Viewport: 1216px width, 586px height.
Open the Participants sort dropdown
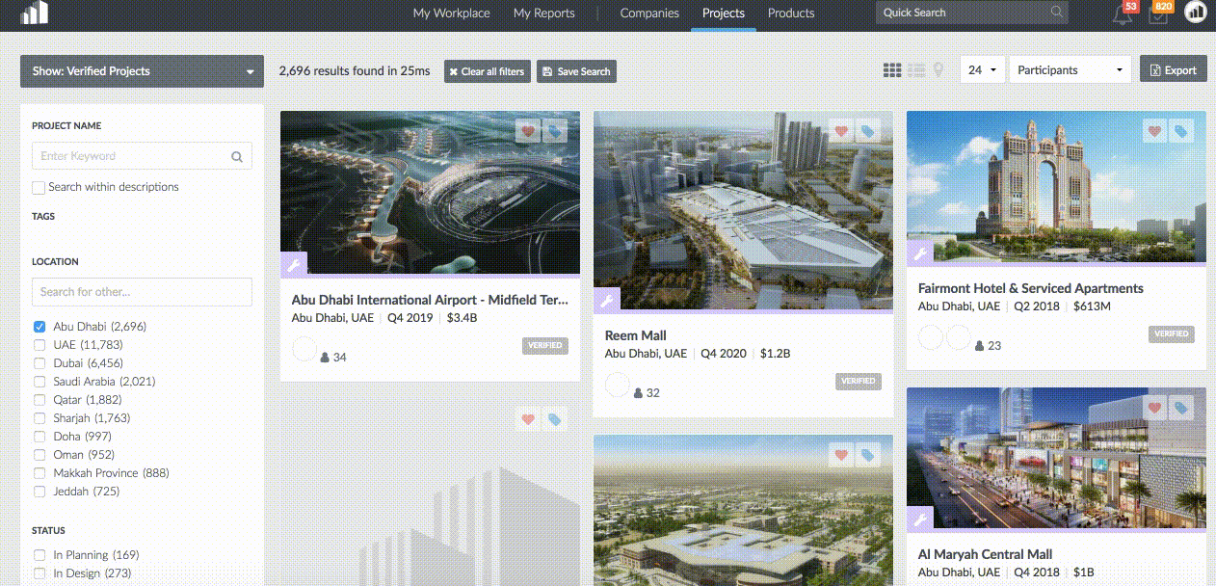[1071, 70]
